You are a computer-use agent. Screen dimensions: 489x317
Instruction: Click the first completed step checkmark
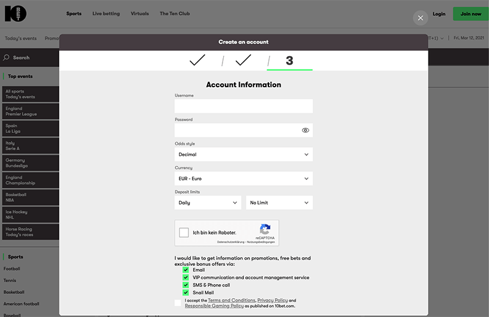197,60
